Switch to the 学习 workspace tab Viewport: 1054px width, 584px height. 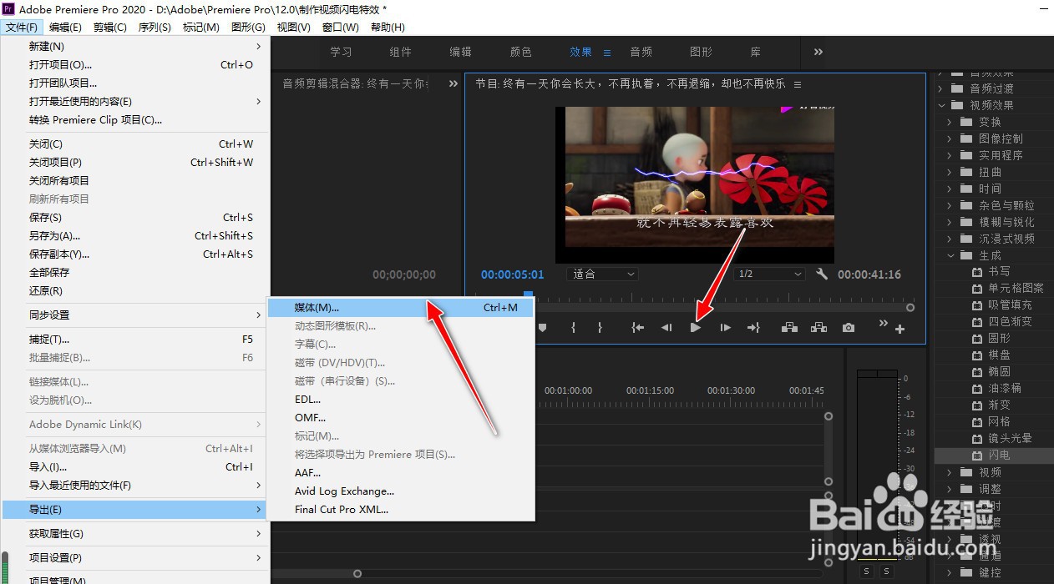tap(341, 52)
